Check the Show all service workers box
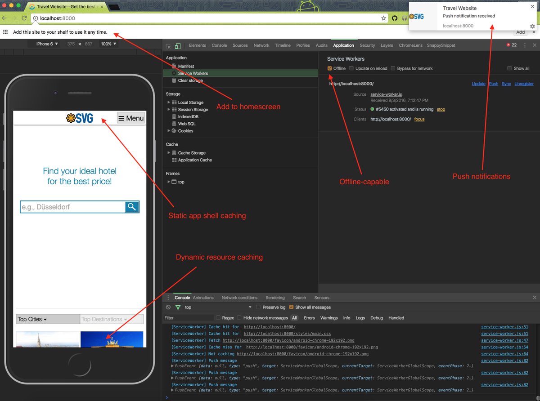The image size is (540, 401). 509,68
